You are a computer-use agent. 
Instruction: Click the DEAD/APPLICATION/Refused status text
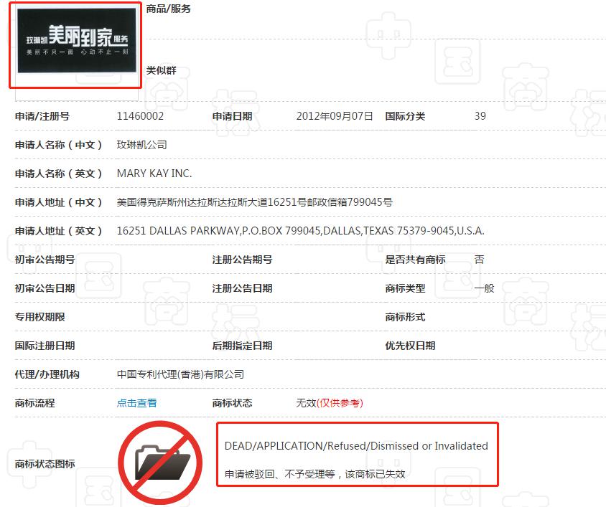pyautogui.click(x=355, y=446)
